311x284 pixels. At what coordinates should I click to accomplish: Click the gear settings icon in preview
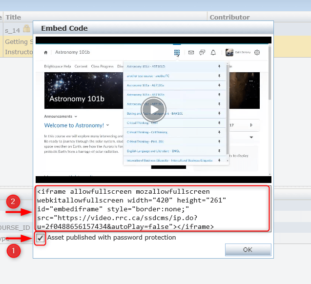(257, 52)
